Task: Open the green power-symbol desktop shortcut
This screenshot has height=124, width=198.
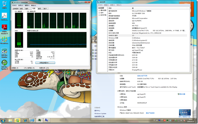Action: click(x=4, y=40)
